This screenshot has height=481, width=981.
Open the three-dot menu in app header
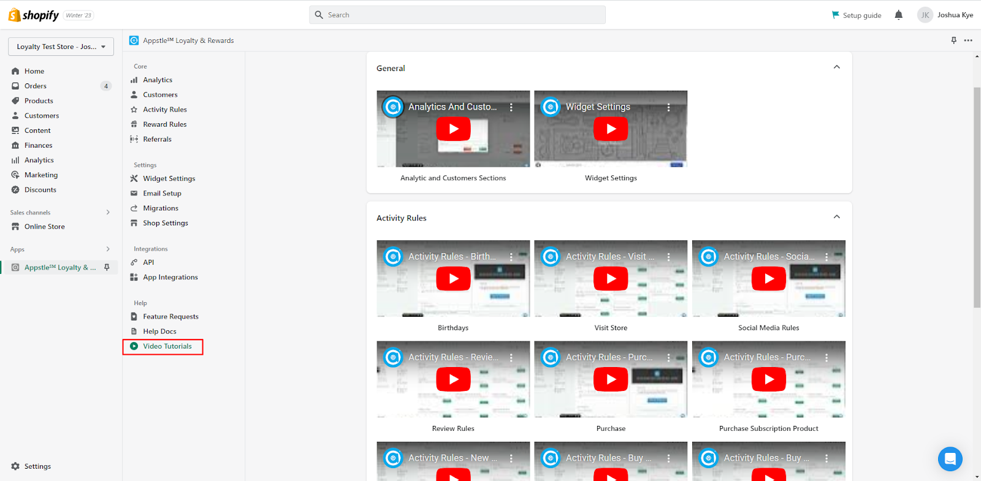(x=968, y=40)
